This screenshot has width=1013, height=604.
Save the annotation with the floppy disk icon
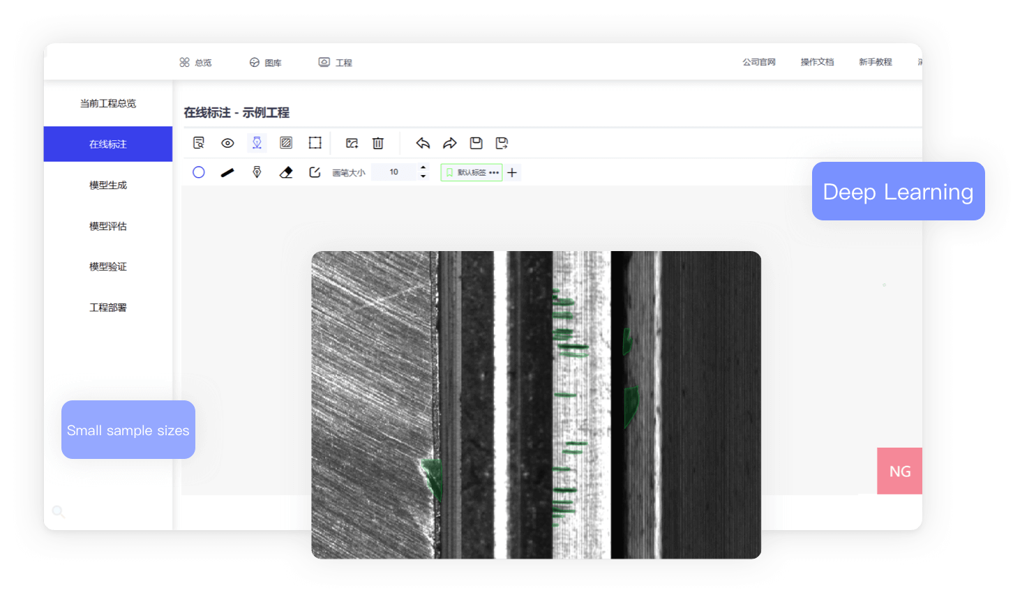[x=477, y=143]
